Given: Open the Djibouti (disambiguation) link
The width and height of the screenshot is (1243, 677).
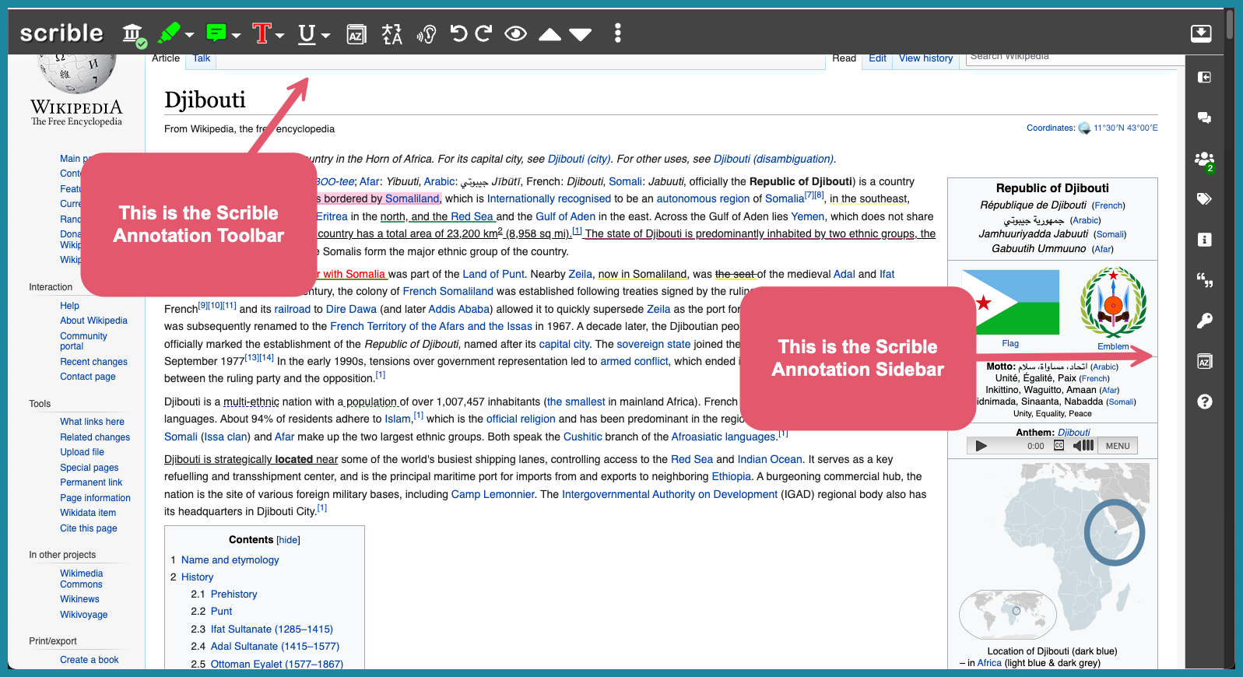Looking at the screenshot, I should pos(773,160).
